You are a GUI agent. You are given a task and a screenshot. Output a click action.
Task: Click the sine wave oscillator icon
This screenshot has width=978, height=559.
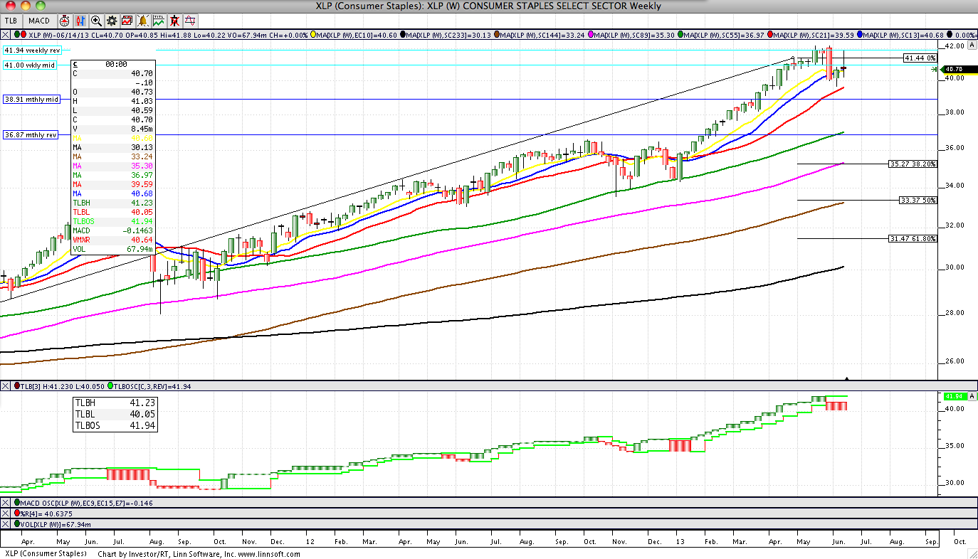(189, 21)
